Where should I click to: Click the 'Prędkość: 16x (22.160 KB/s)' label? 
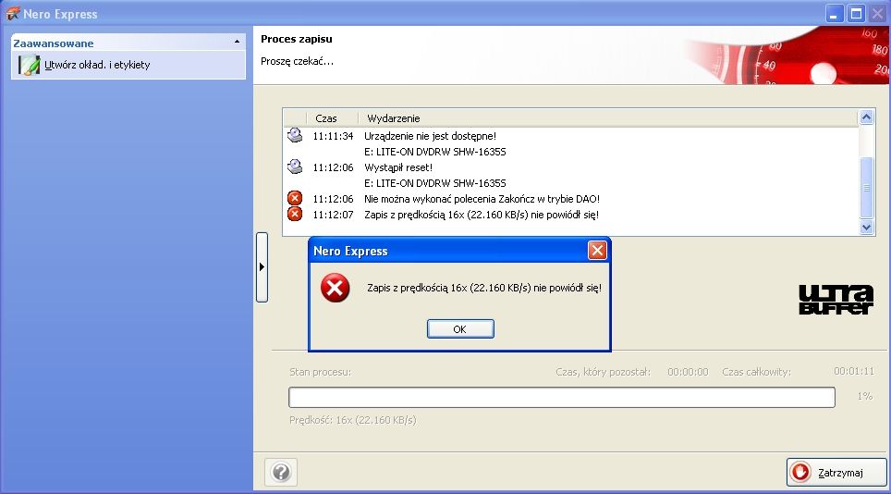point(353,420)
